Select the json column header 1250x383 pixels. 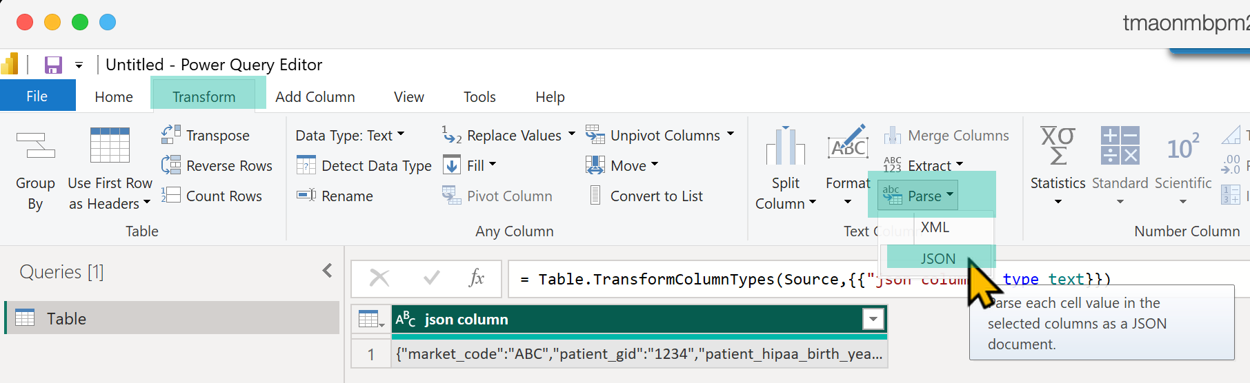[x=639, y=319]
